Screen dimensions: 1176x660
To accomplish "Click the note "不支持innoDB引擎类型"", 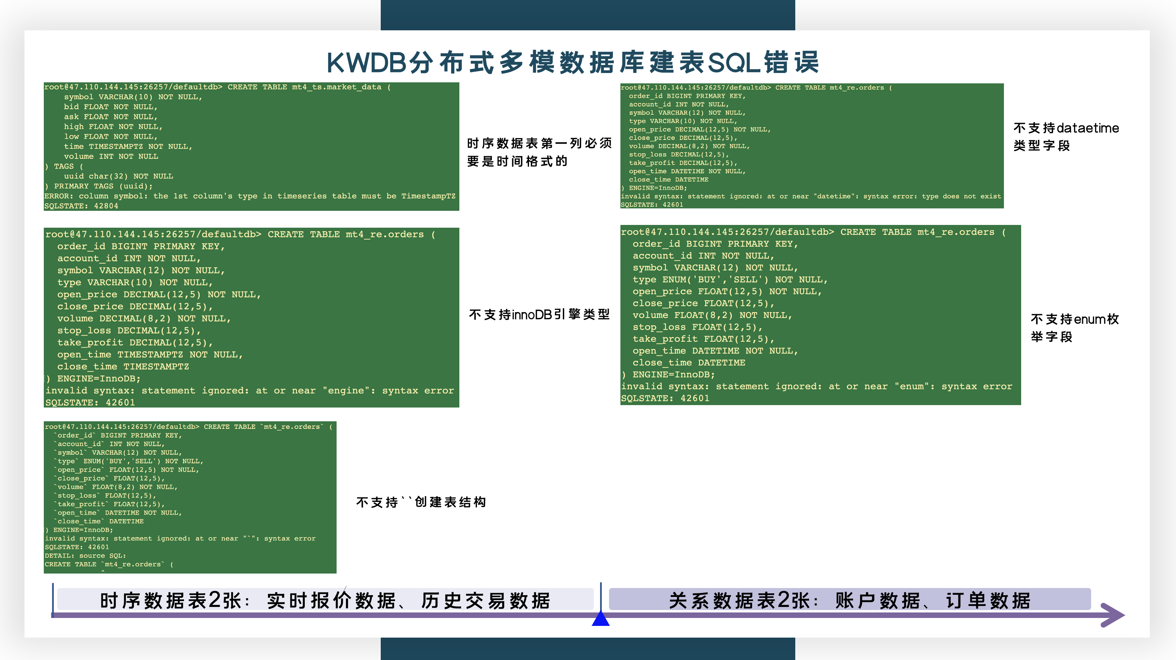I will (x=539, y=314).
